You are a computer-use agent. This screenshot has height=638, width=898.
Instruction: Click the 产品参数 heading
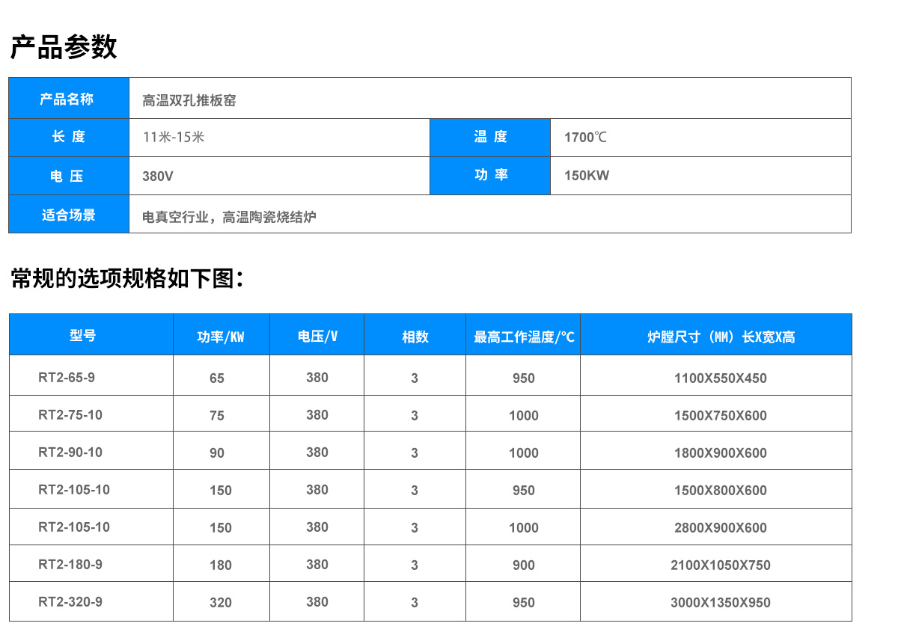(x=64, y=47)
